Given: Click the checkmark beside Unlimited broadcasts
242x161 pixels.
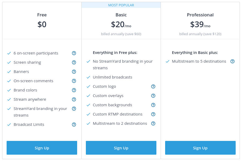Looking at the screenshot, I should (x=88, y=77).
